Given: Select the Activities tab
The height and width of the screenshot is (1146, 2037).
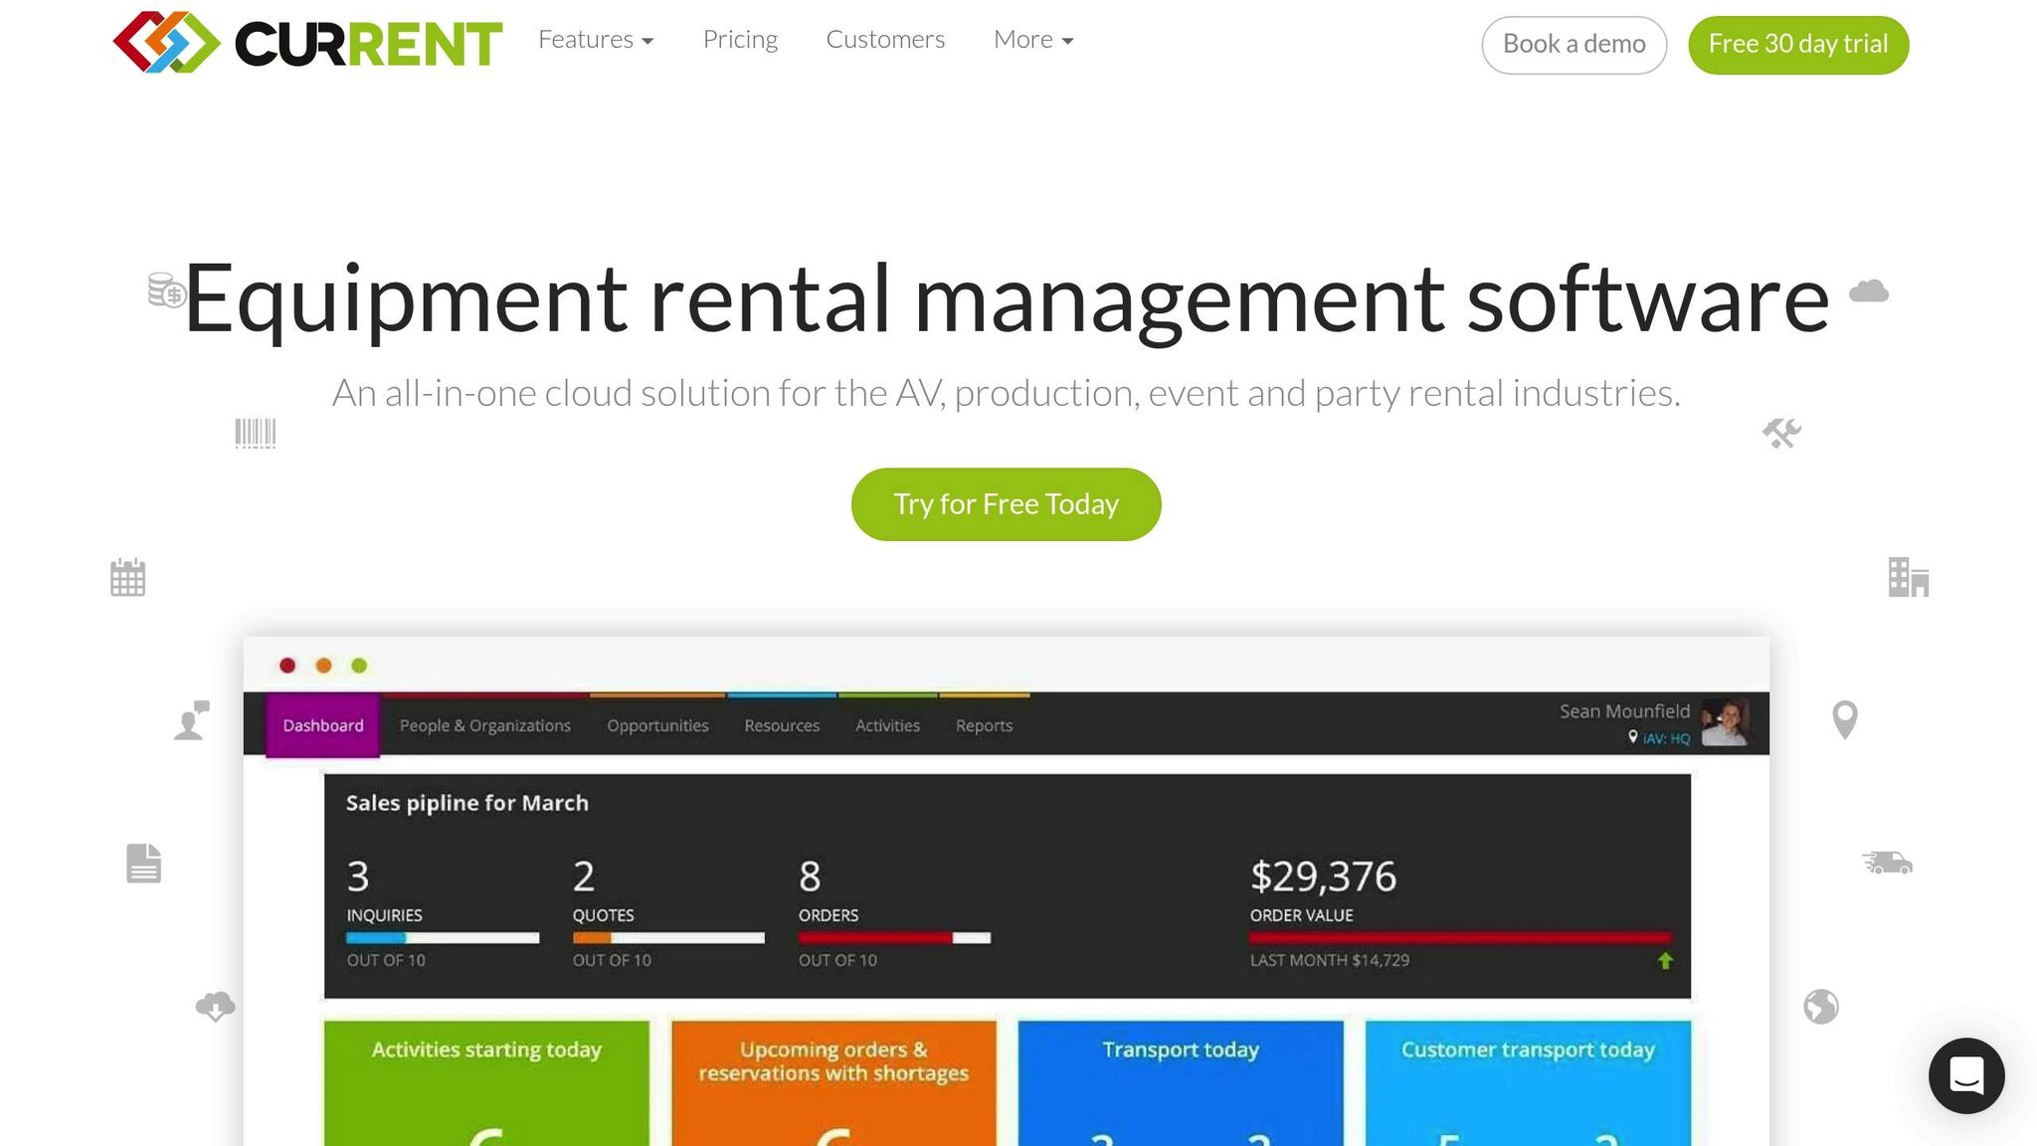Looking at the screenshot, I should [887, 726].
